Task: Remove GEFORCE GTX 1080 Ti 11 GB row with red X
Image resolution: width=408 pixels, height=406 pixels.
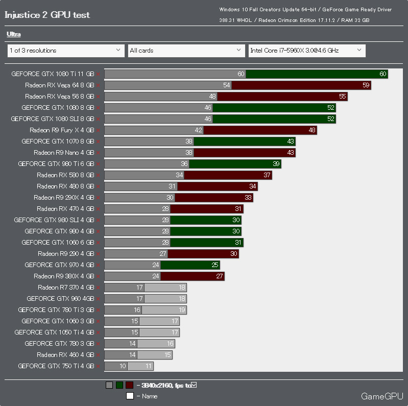Action: (98, 74)
